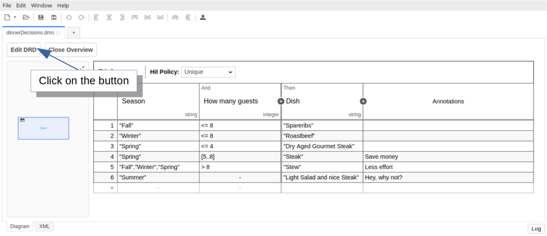Open the File menu
547x236 pixels.
coord(7,5)
